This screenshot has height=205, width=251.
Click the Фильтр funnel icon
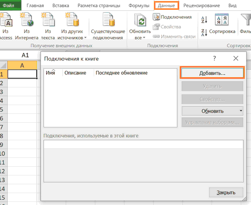[246, 20]
